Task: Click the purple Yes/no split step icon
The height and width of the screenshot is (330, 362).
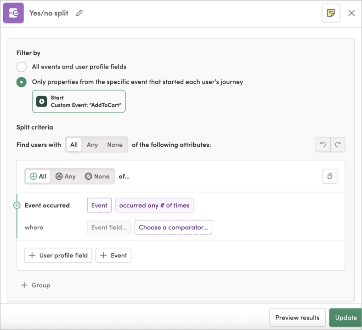Action: pyautogui.click(x=13, y=13)
